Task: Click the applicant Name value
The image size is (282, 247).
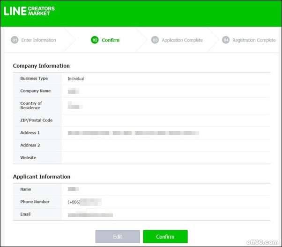Action: point(73,190)
